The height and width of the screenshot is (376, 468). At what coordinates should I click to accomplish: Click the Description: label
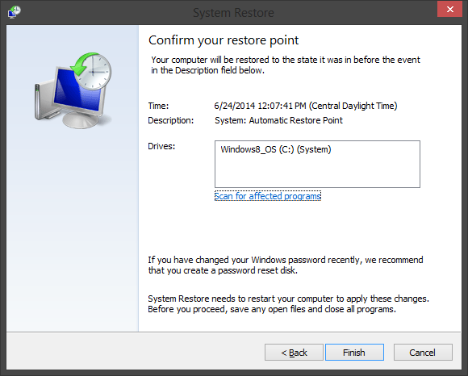pyautogui.click(x=171, y=120)
